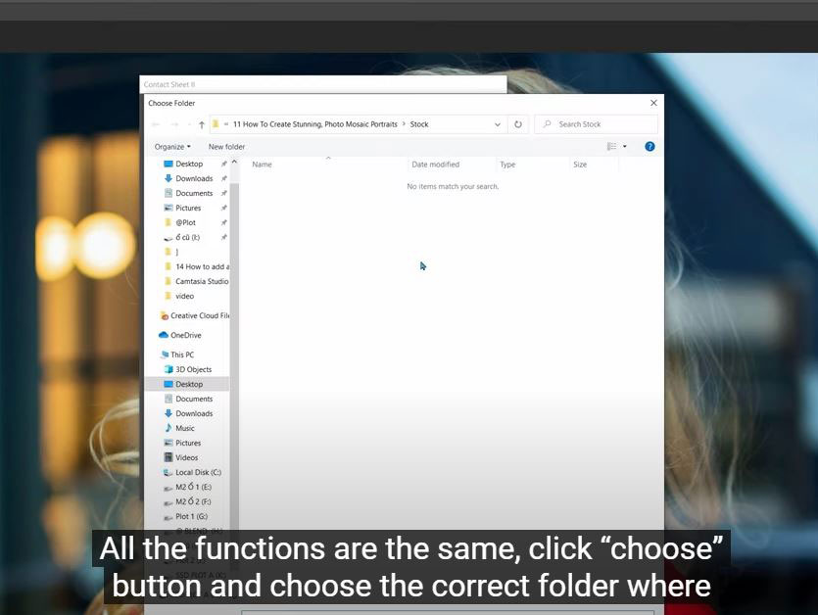818x615 pixels.
Task: Click the Videos filmstrip icon
Action: click(168, 457)
